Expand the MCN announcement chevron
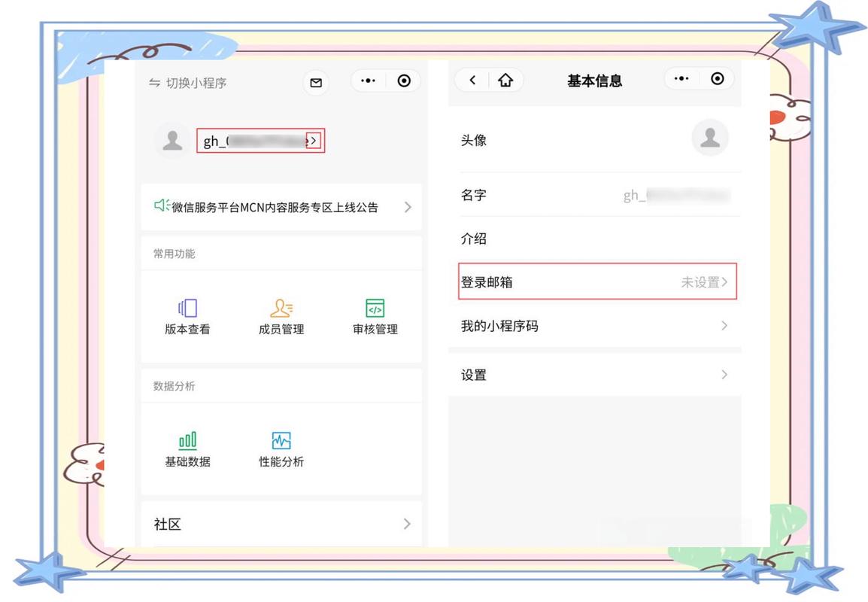The height and width of the screenshot is (602, 868). coord(407,205)
